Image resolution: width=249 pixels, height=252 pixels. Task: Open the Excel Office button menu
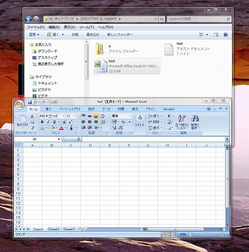(x=20, y=105)
